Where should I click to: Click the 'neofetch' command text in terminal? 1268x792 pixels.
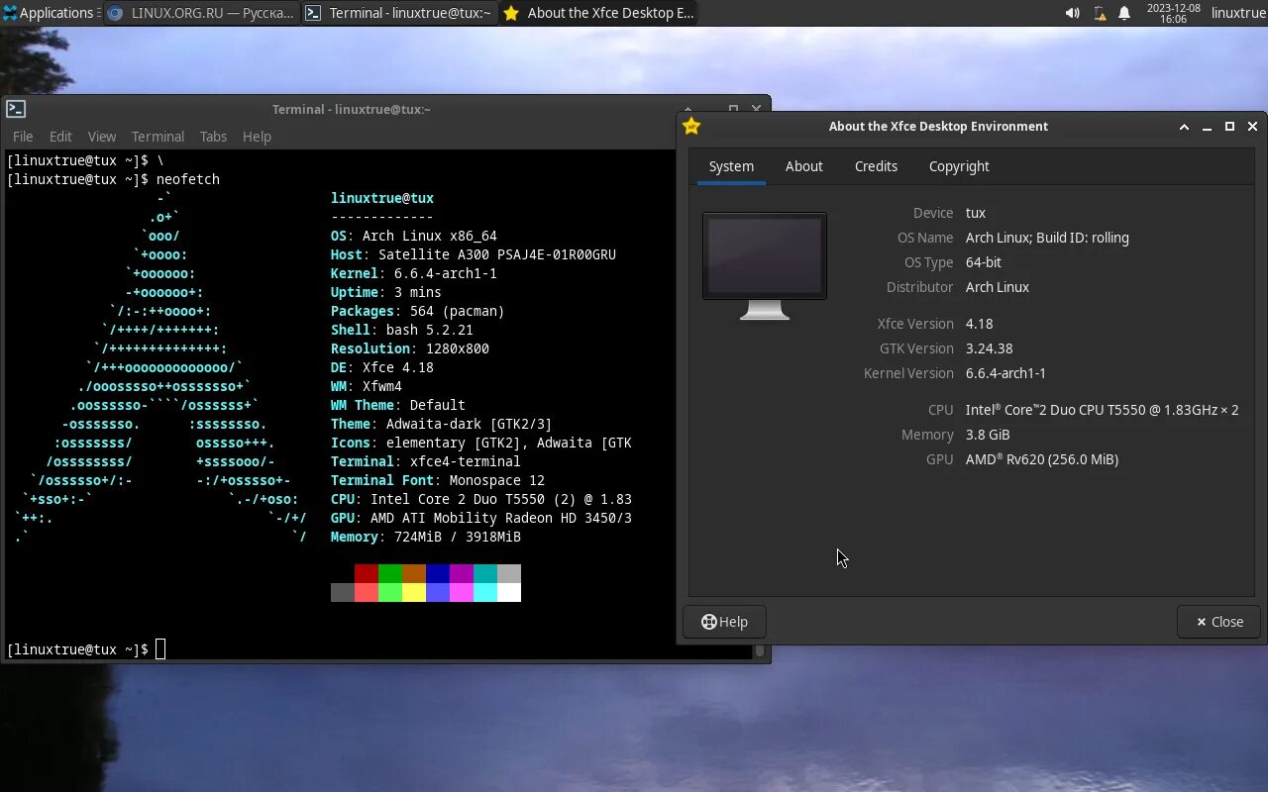coord(188,179)
